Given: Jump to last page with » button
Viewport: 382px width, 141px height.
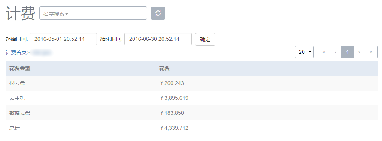Looking at the screenshot, I should tap(371, 52).
